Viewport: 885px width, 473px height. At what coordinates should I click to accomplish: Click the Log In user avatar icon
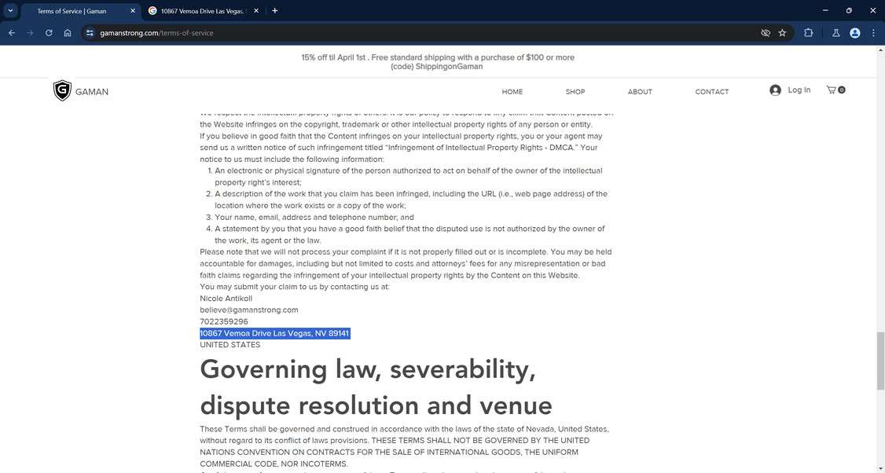775,90
